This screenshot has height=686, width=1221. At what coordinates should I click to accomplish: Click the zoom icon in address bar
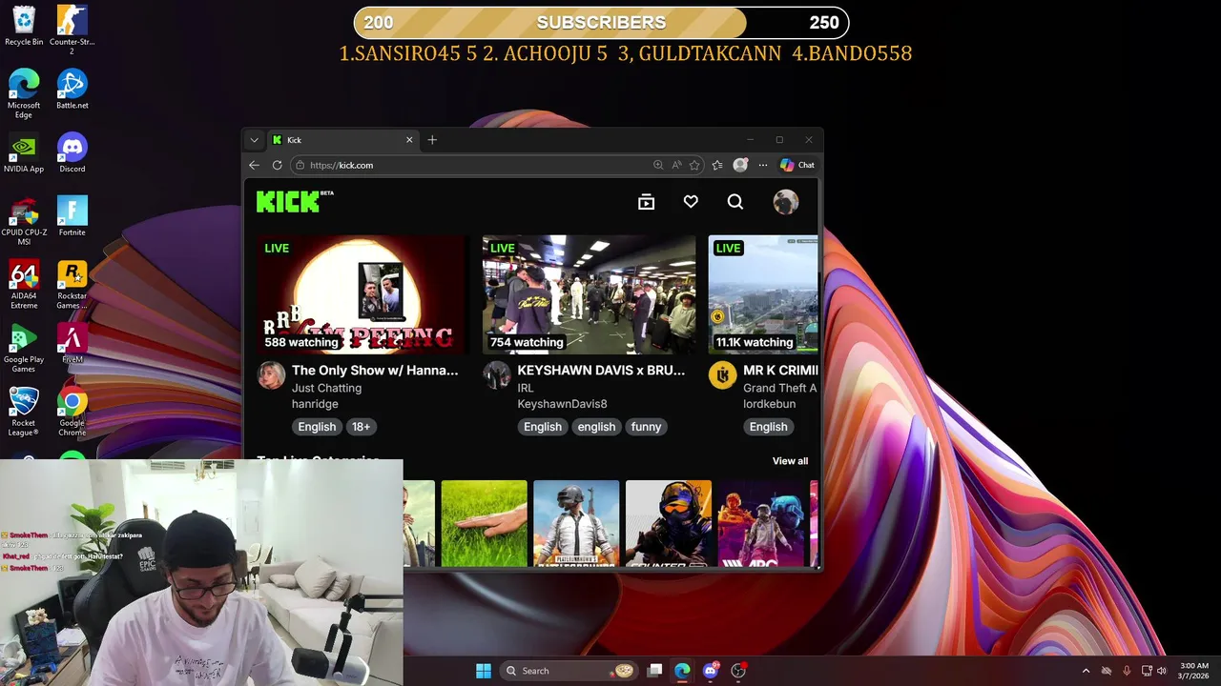click(x=657, y=165)
